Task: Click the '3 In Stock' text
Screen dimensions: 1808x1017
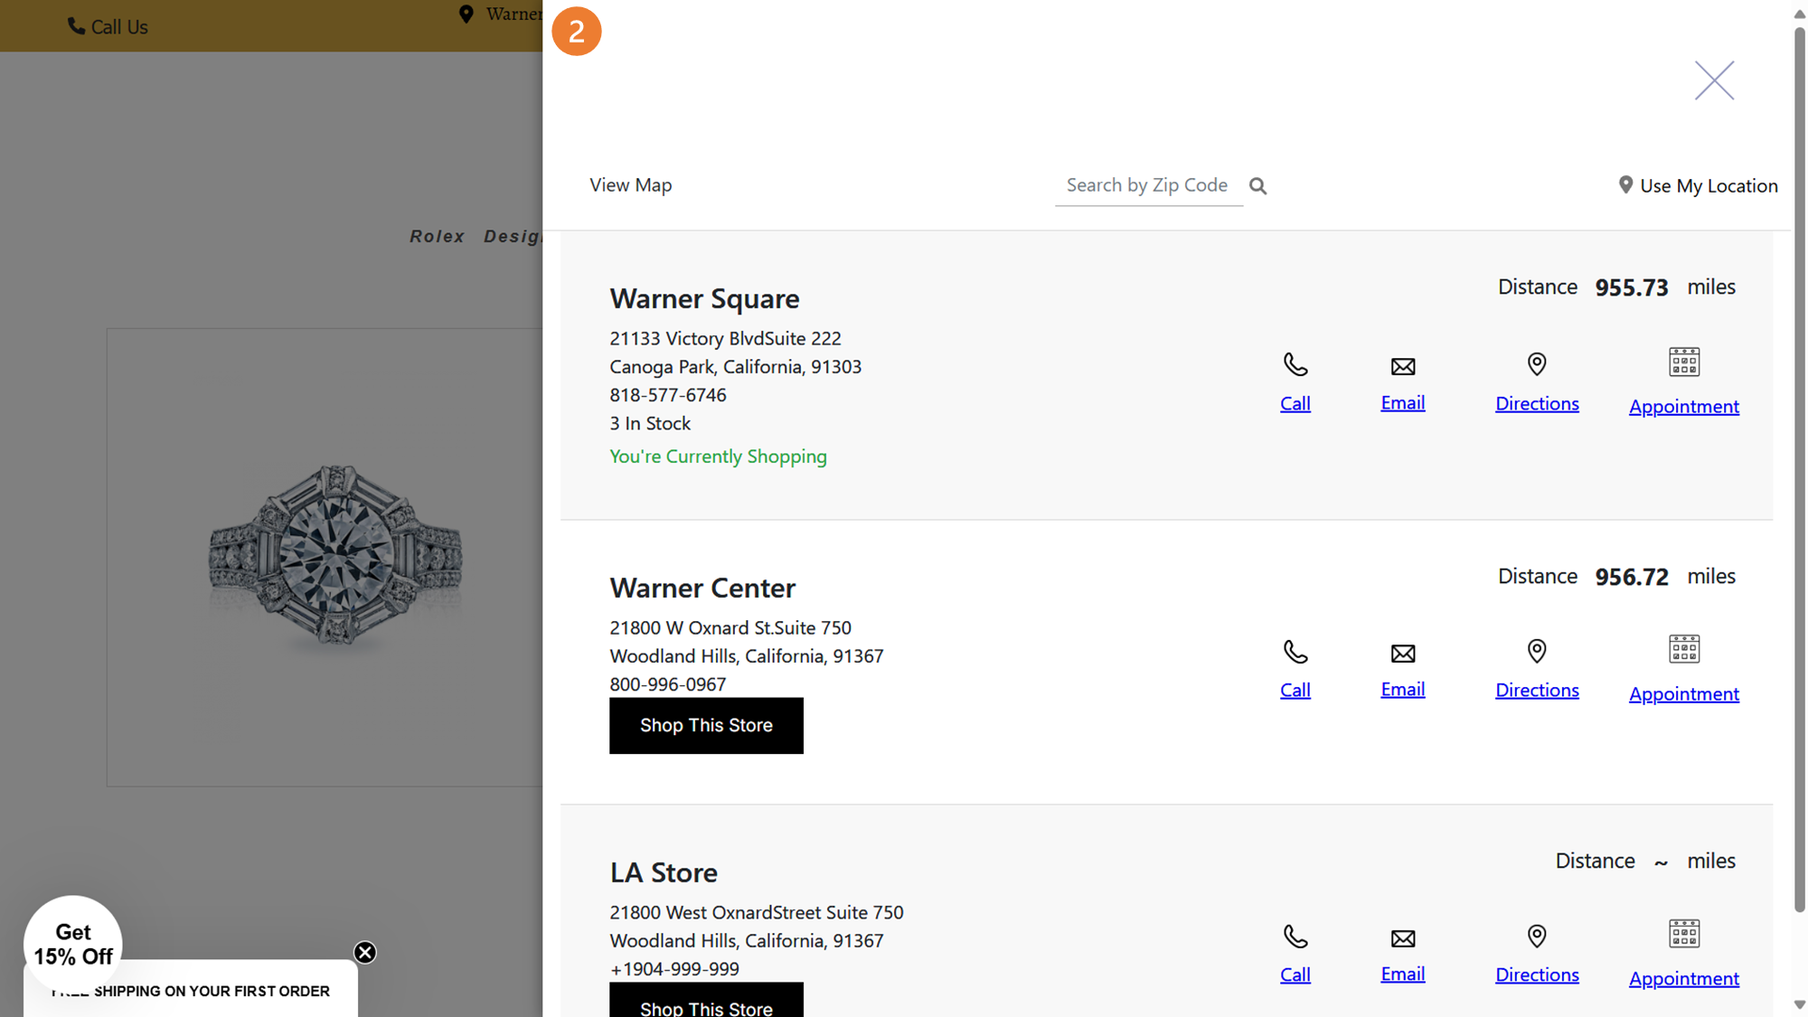Action: (650, 423)
